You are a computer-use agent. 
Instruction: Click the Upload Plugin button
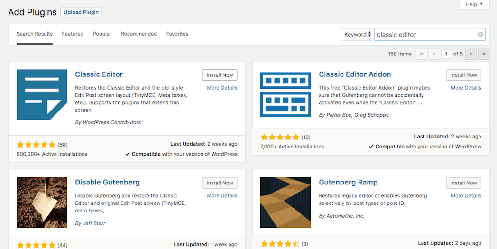[x=81, y=12]
